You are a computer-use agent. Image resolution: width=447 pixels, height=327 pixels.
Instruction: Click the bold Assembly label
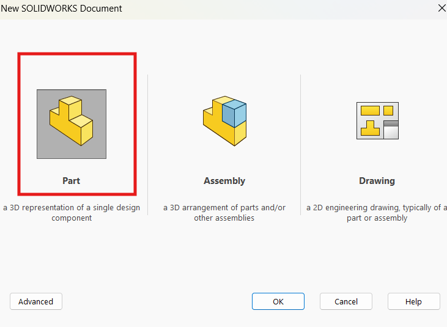224,181
